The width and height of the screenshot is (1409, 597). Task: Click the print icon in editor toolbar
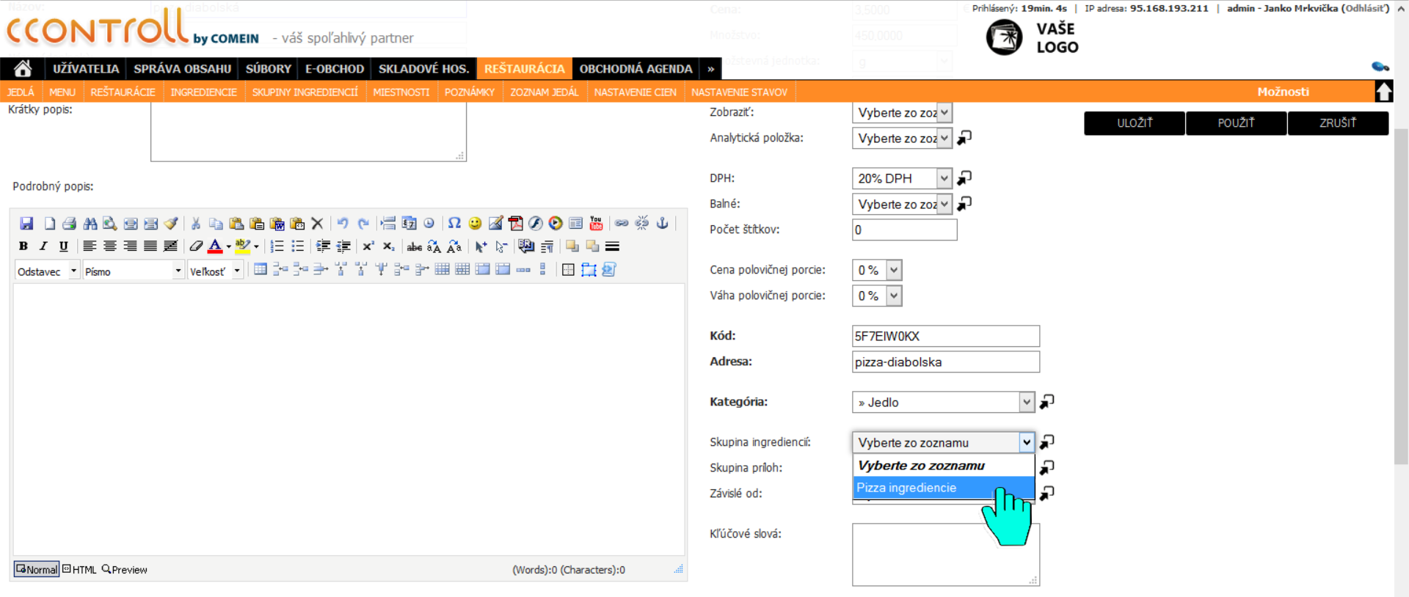point(70,224)
